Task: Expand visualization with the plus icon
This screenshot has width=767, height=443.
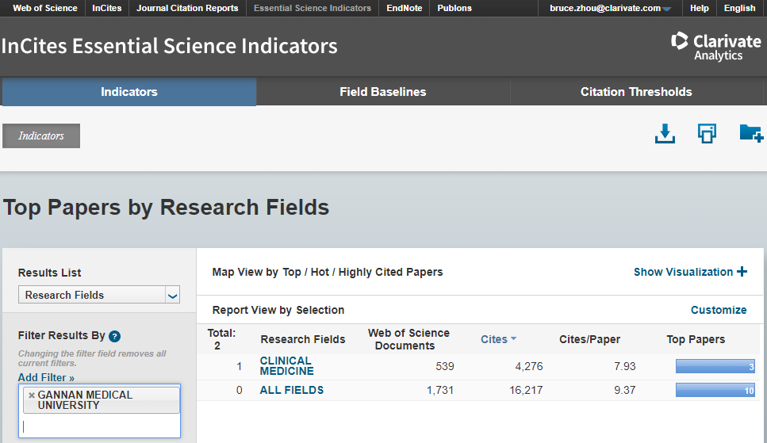Action: click(742, 272)
